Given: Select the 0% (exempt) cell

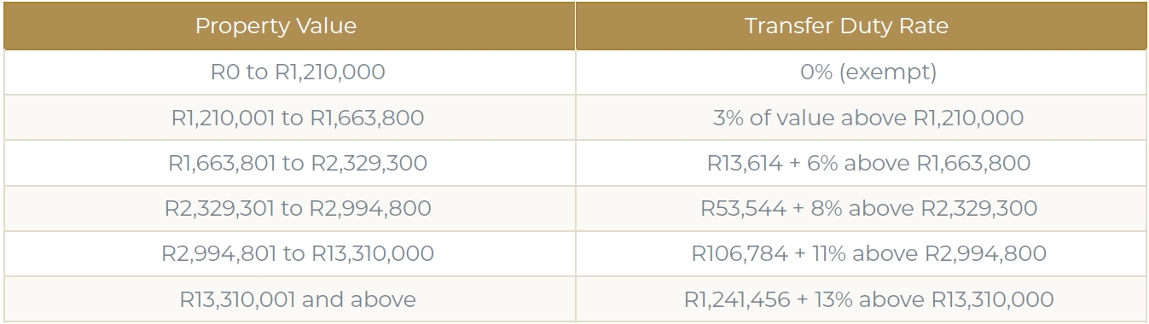Looking at the screenshot, I should click(861, 72).
